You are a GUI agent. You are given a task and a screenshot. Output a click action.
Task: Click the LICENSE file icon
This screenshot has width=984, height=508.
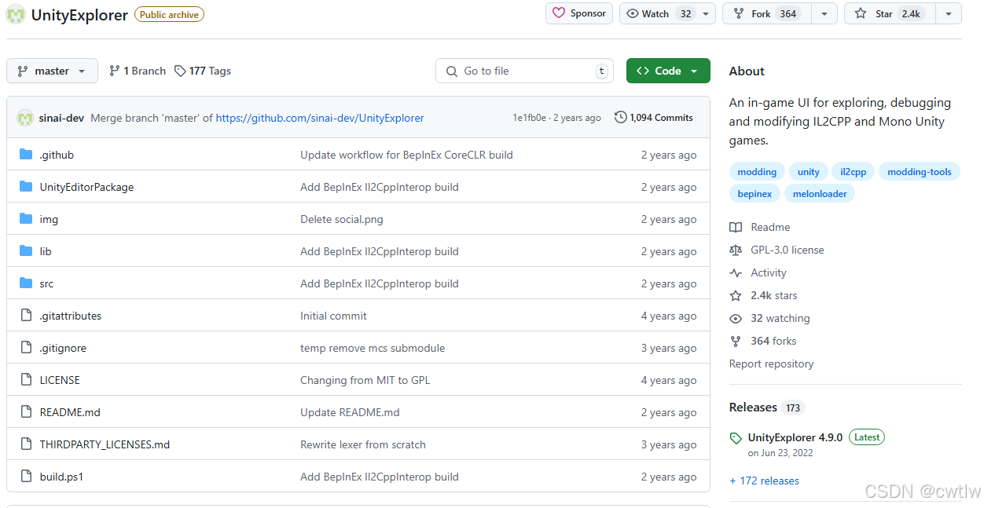pyautogui.click(x=26, y=380)
